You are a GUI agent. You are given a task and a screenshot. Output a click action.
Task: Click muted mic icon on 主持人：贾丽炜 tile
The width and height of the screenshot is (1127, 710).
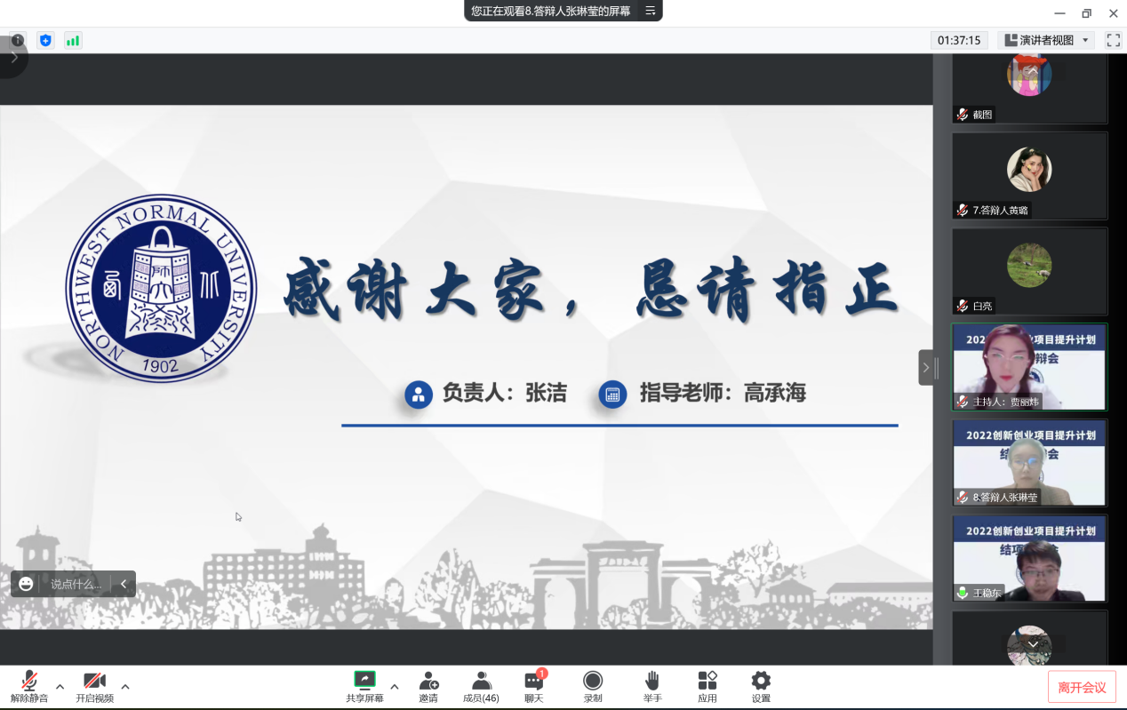tap(963, 402)
